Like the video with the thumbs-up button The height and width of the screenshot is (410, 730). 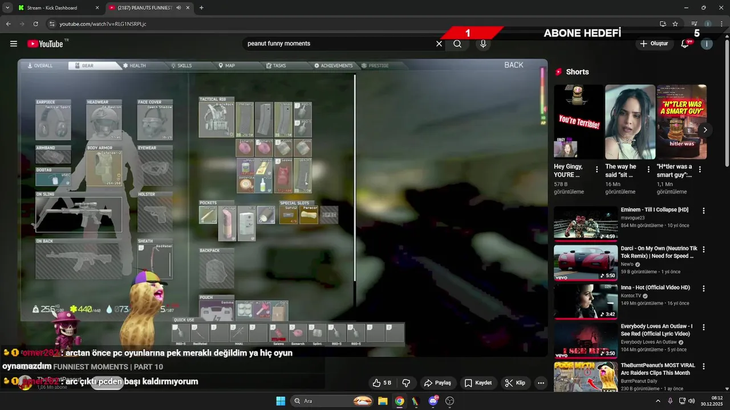click(382, 383)
